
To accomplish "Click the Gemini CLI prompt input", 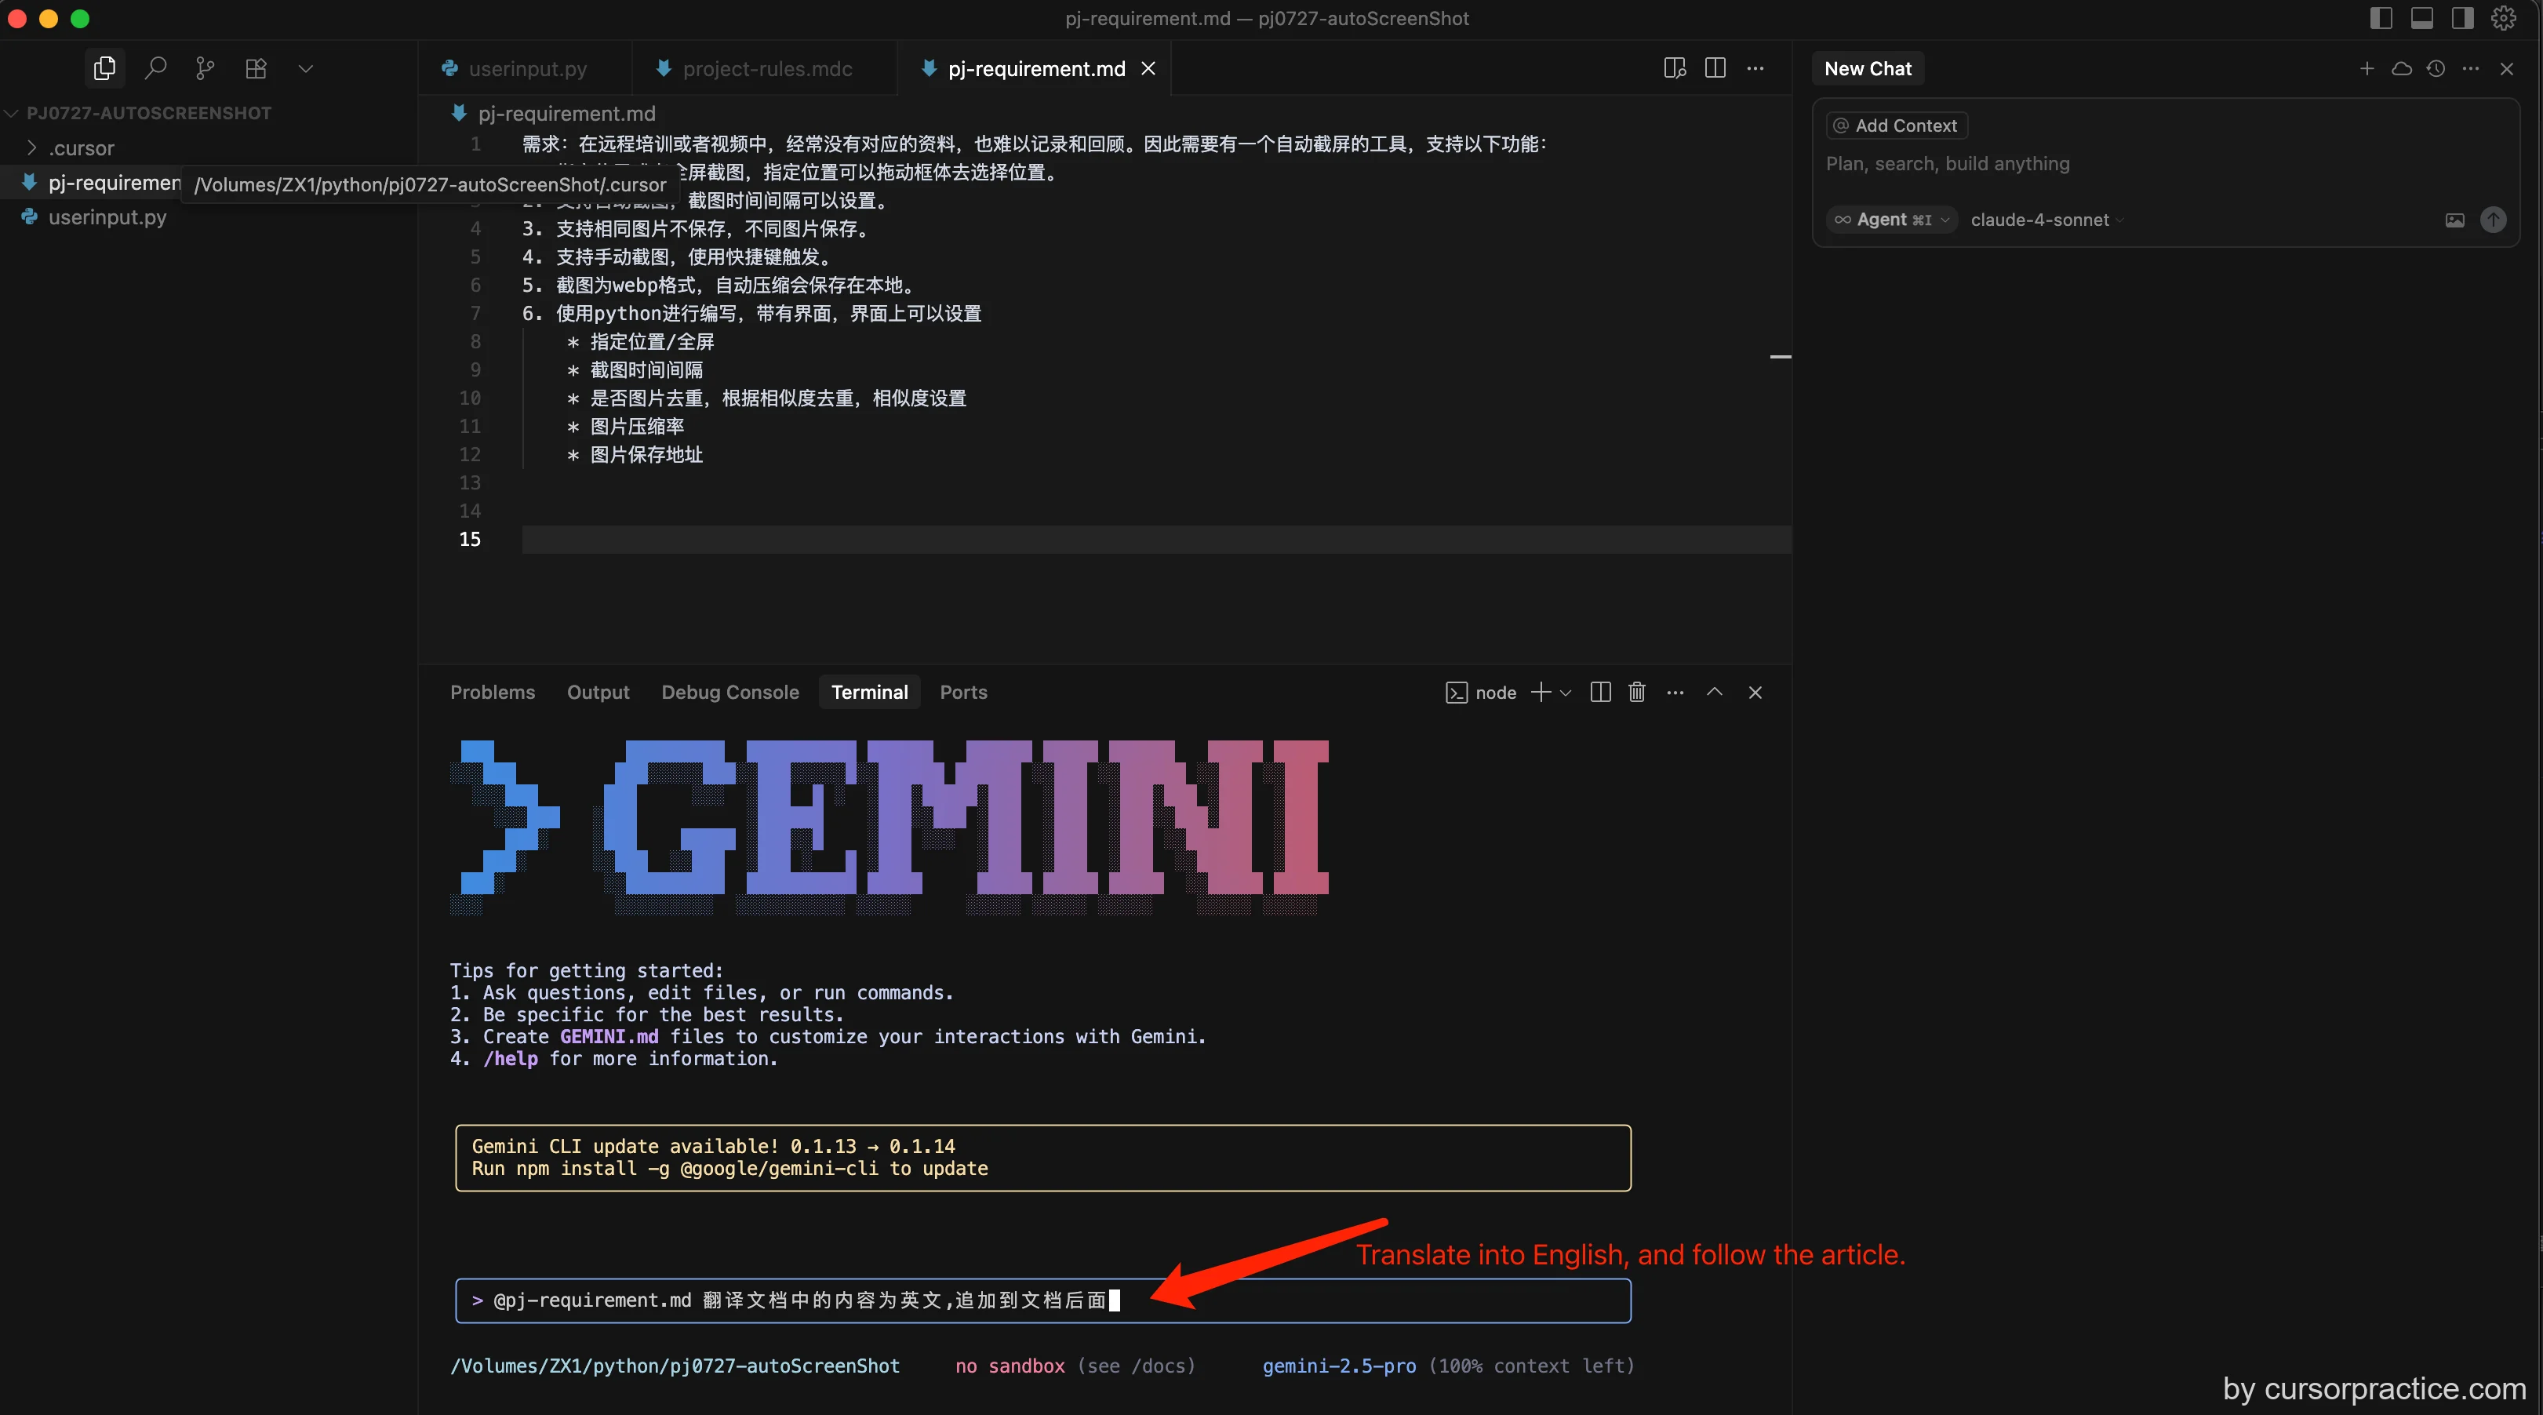I will click(x=1042, y=1300).
